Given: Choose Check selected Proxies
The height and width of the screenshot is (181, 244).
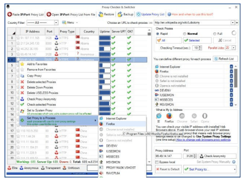Looking at the screenshot, I should tap(59, 104).
